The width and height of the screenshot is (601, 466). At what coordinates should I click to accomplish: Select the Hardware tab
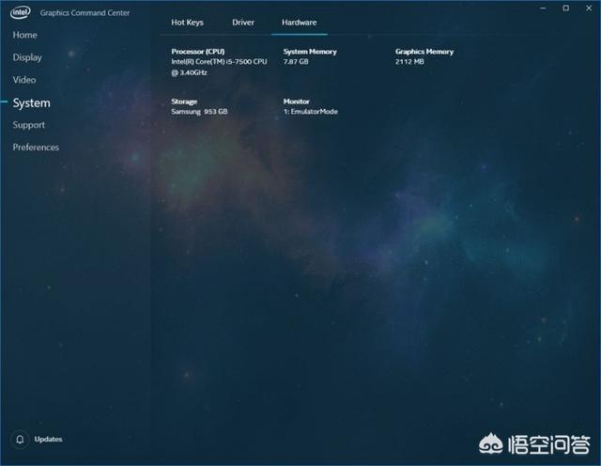point(300,23)
